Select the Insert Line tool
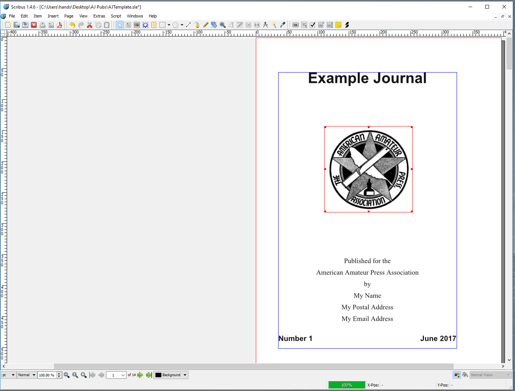Viewport: 515px width, 391px height. (x=189, y=25)
